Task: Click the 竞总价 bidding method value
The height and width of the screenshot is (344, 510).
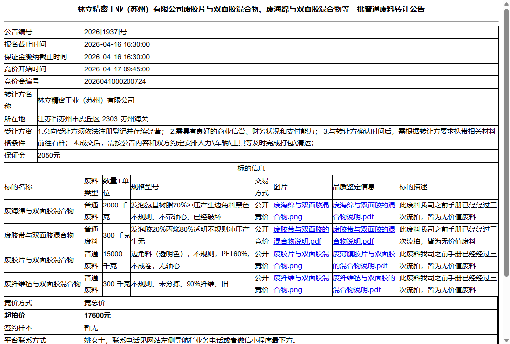Action: 95,303
